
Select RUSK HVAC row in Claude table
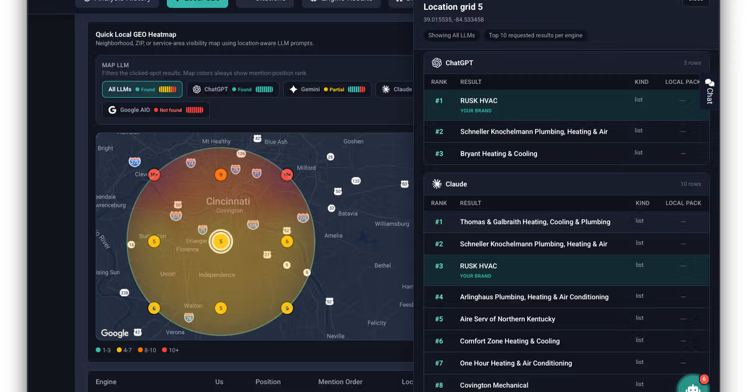point(566,271)
